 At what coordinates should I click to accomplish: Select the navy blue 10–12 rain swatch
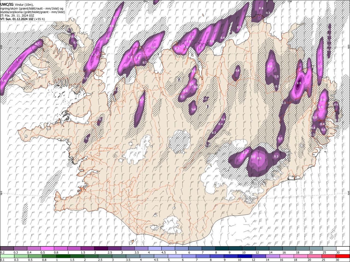coord(245,256)
